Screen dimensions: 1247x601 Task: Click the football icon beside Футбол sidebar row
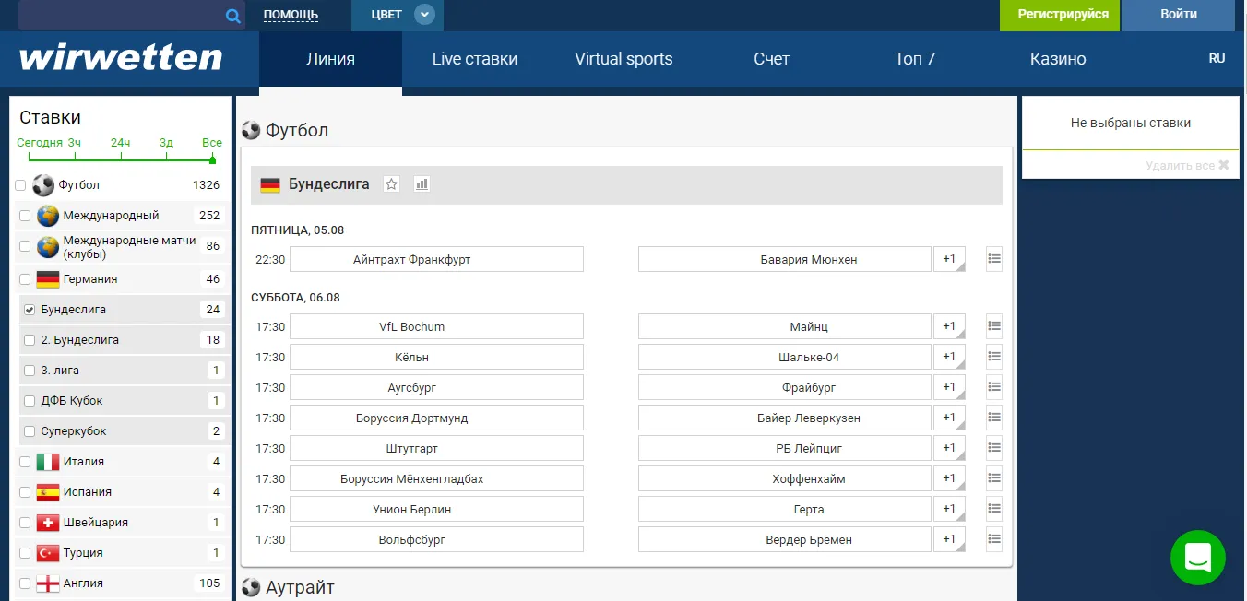pyautogui.click(x=43, y=185)
